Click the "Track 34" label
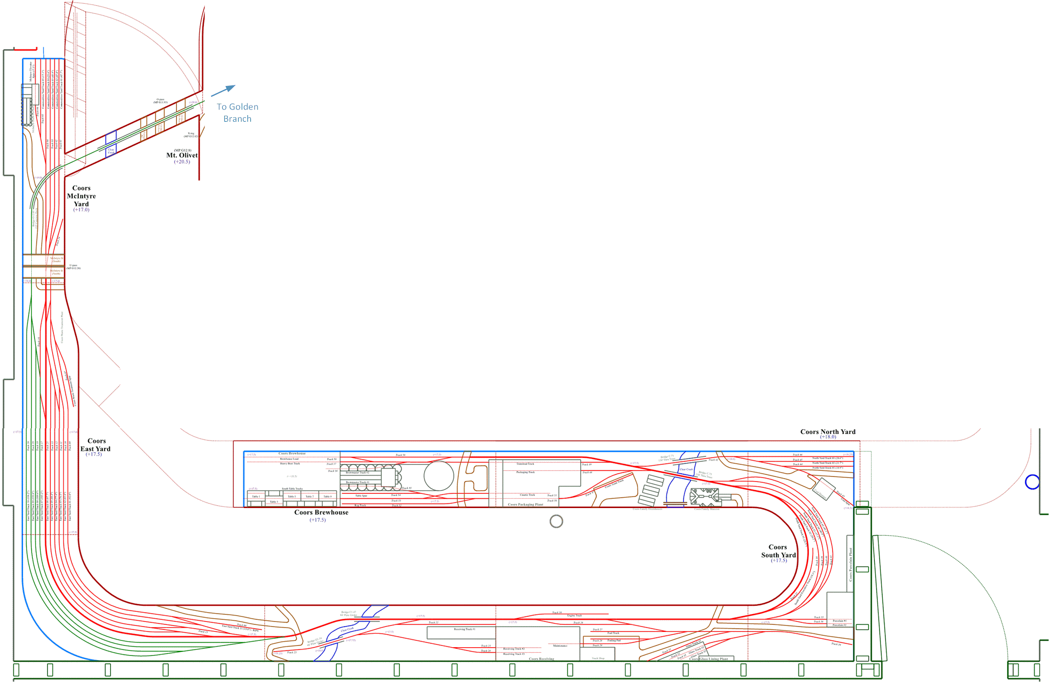 (836, 644)
